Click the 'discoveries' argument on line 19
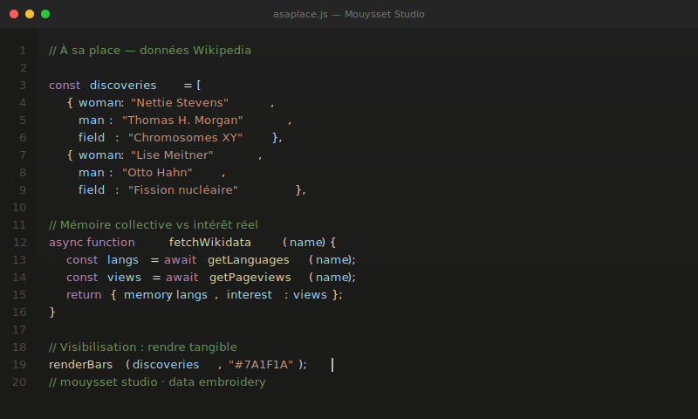Viewport: 698px width, 419px height. pos(166,365)
